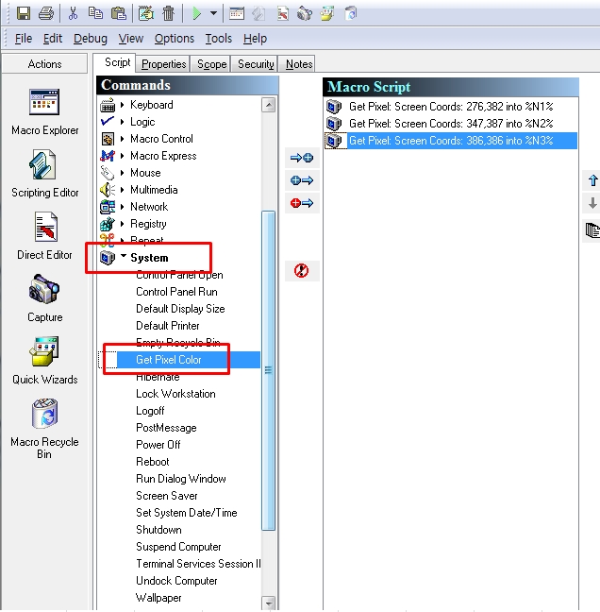
Task: Click the Cut scissors icon
Action: point(73,13)
